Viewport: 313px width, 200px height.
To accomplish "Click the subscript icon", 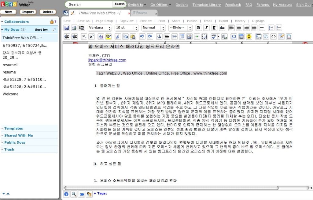I will pyautogui.click(x=84, y=36).
